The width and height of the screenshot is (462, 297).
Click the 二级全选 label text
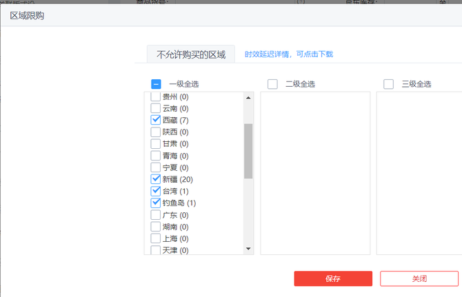point(300,84)
